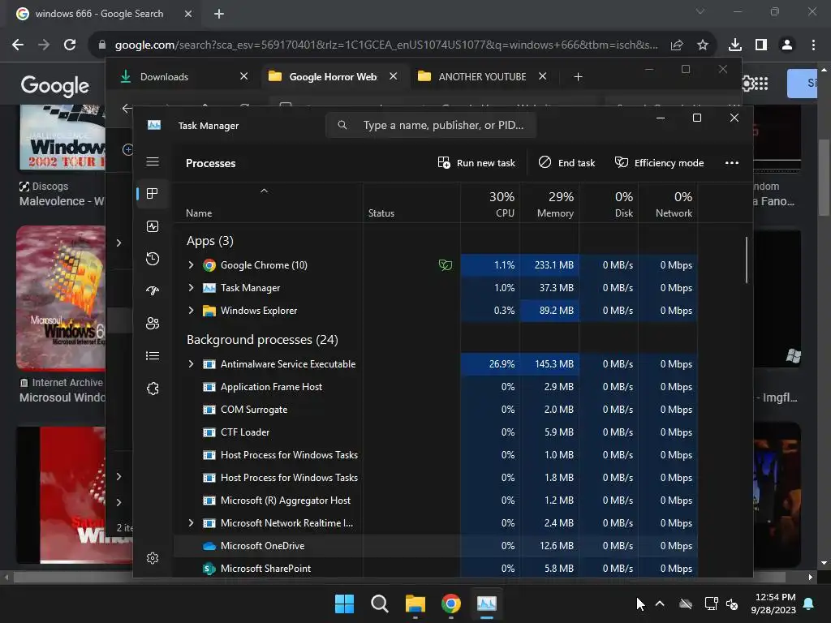The height and width of the screenshot is (623, 831).
Task: Switch to ANOTHER YOUTUBE Explorer tab
Action: [x=482, y=77]
